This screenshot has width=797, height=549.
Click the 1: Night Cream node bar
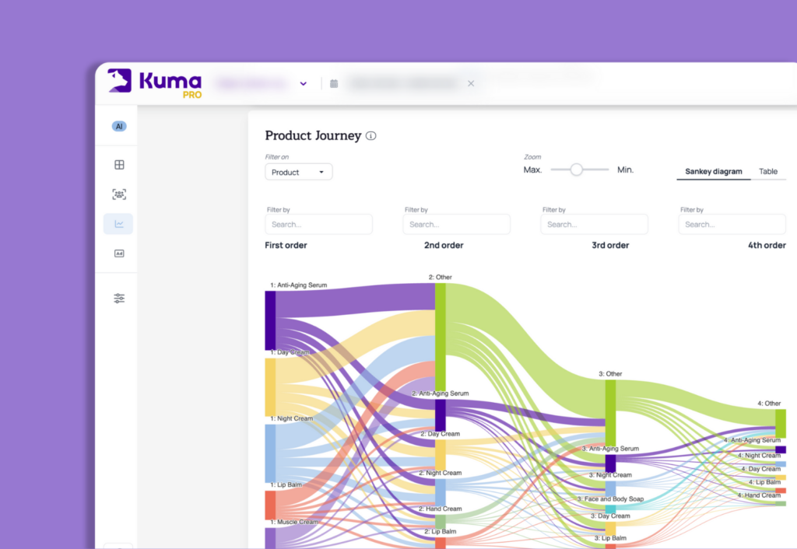(x=270, y=453)
